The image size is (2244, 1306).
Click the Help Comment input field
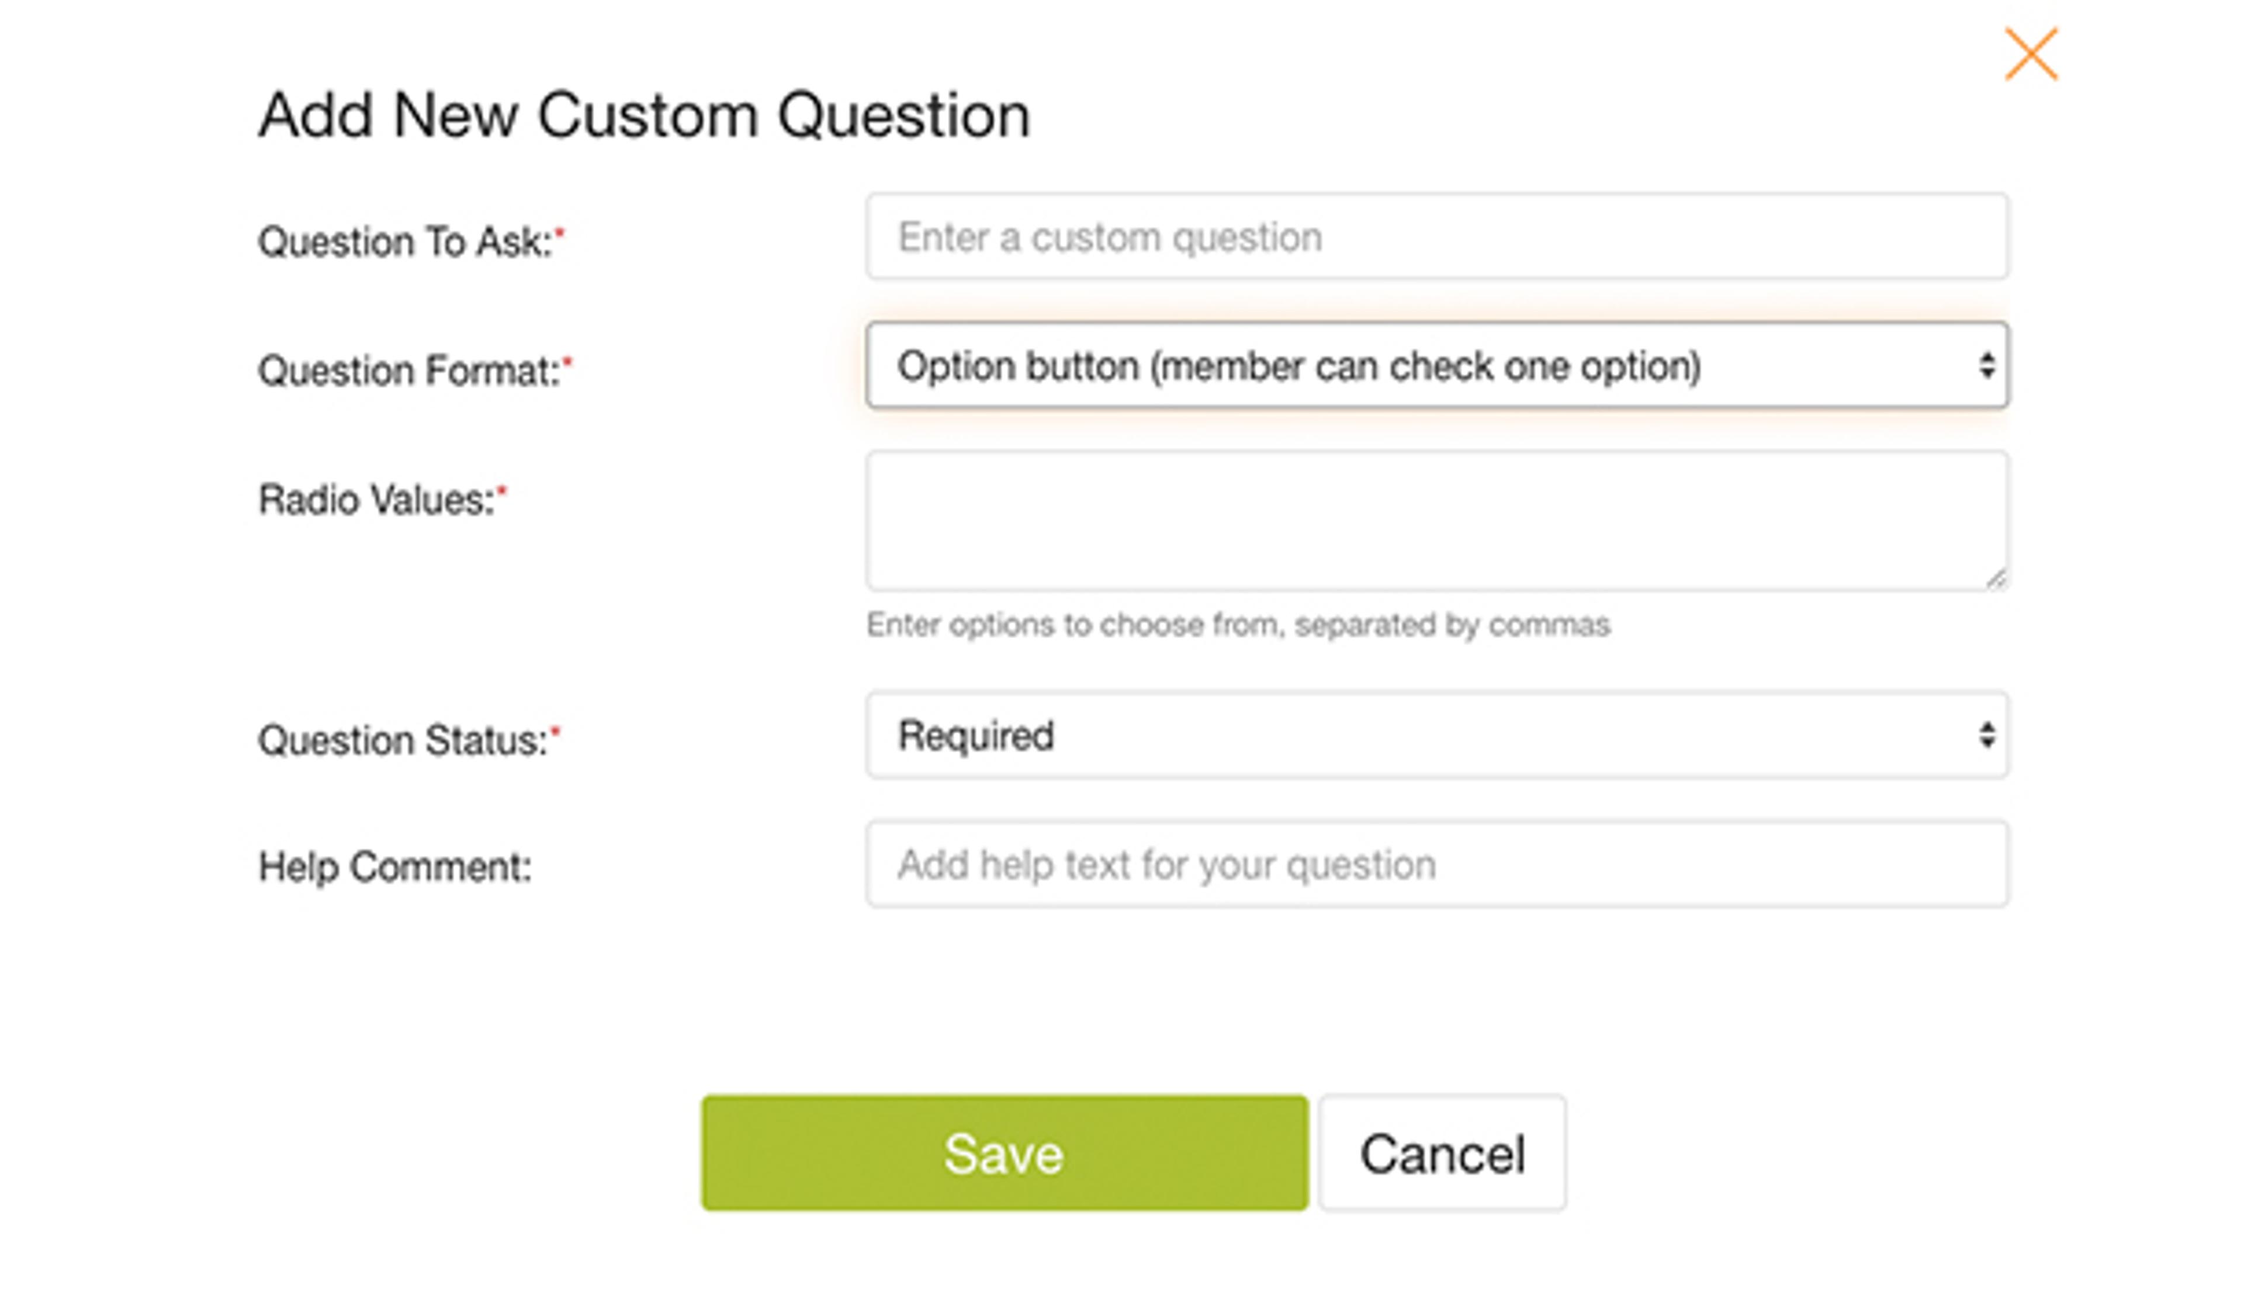pos(1435,864)
